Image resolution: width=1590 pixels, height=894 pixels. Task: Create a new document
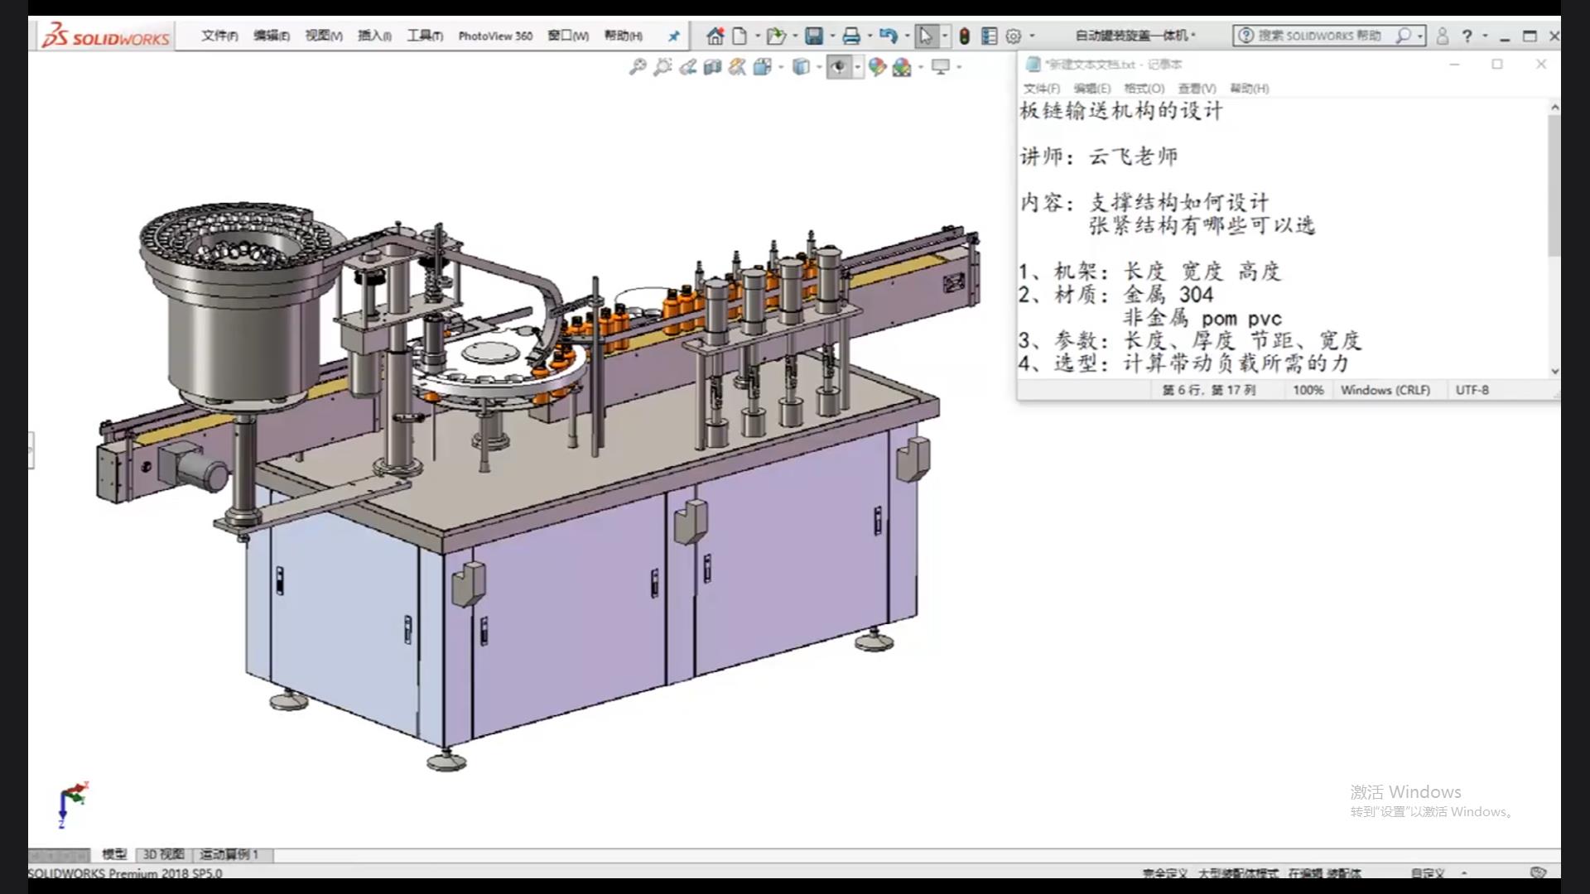[740, 36]
